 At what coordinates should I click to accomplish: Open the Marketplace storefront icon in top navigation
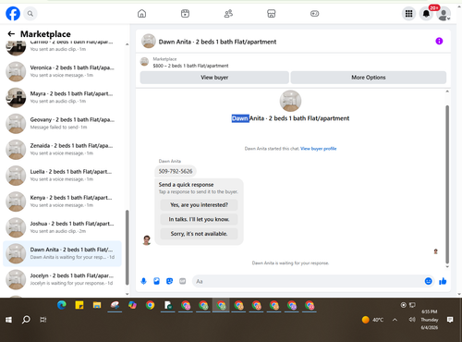(x=272, y=14)
